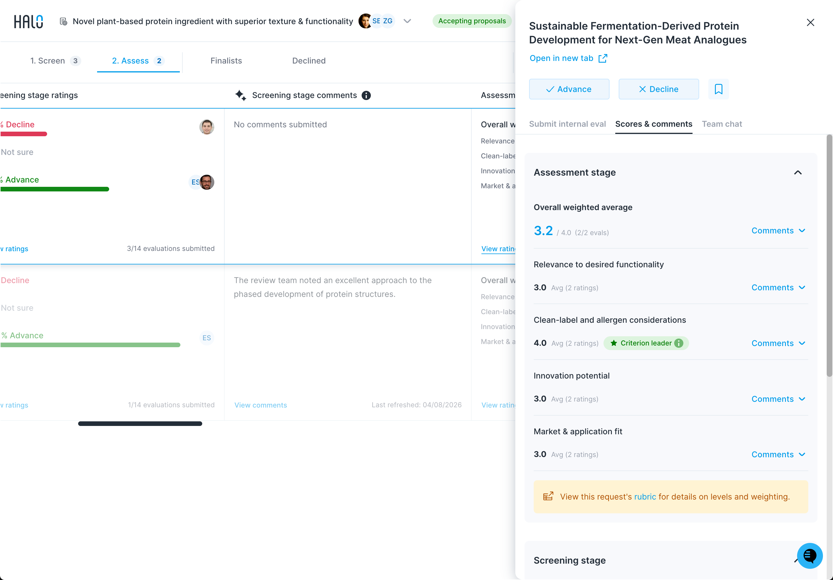833x580 pixels.
Task: Switch to the 1. Screen tab
Action: click(x=55, y=61)
